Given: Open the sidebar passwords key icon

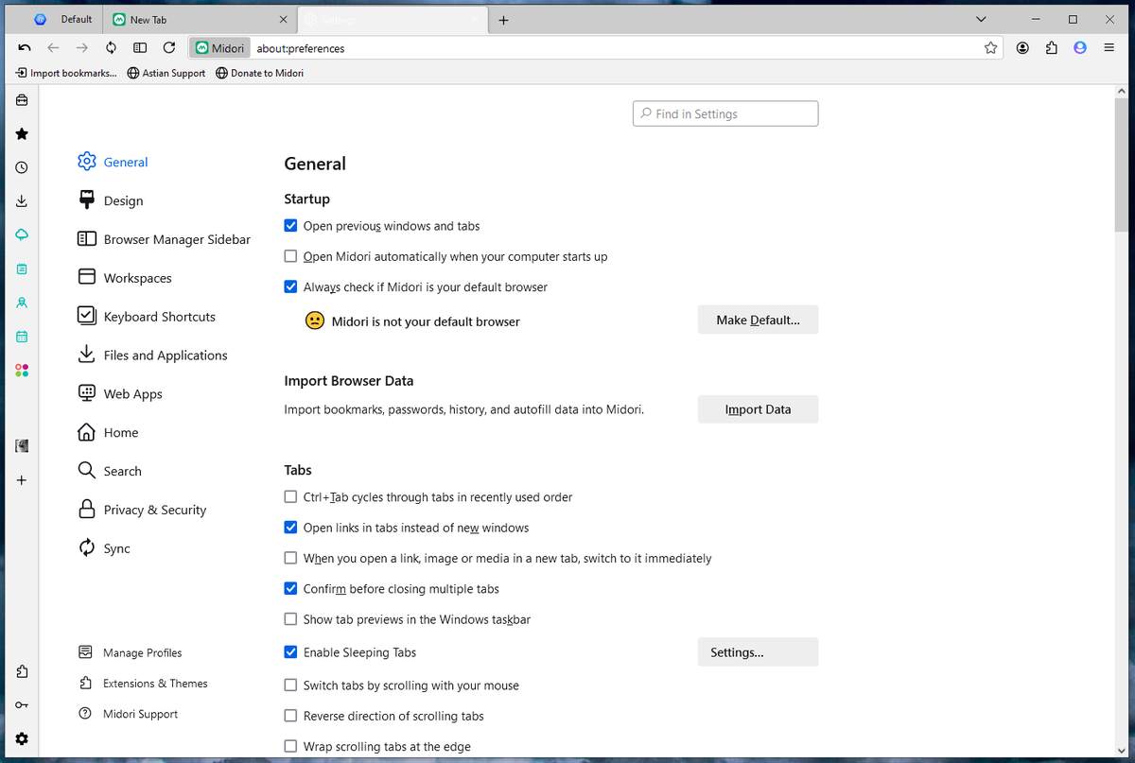Looking at the screenshot, I should pyautogui.click(x=22, y=705).
